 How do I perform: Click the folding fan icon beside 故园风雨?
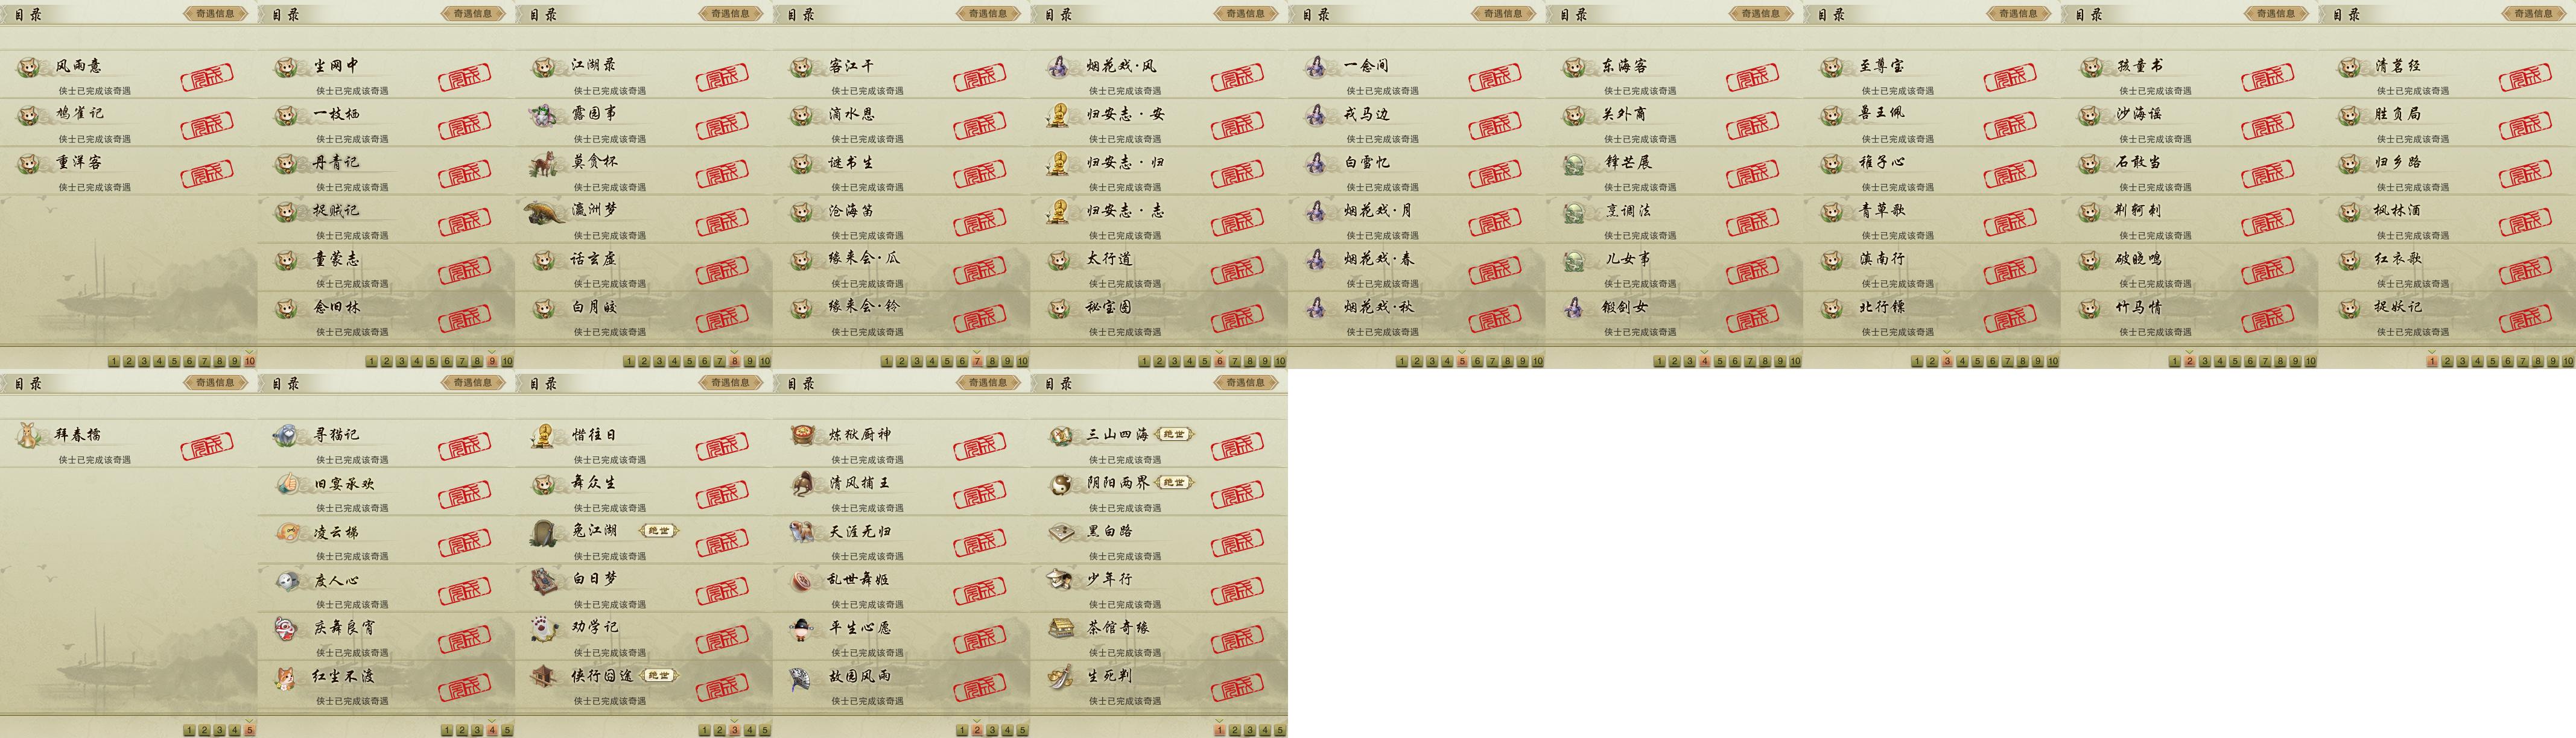(802, 677)
